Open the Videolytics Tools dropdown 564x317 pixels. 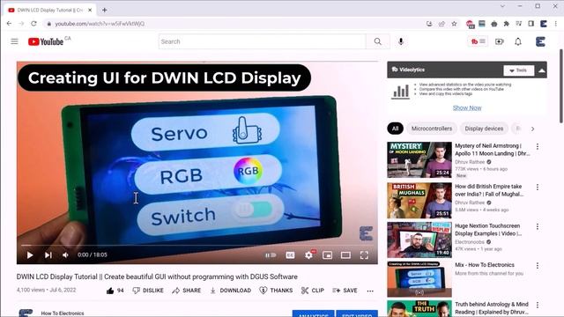519,70
